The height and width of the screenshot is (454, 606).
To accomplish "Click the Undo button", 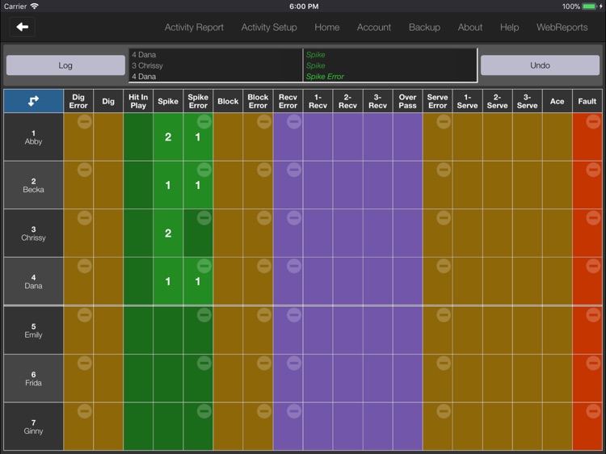I will [x=540, y=65].
